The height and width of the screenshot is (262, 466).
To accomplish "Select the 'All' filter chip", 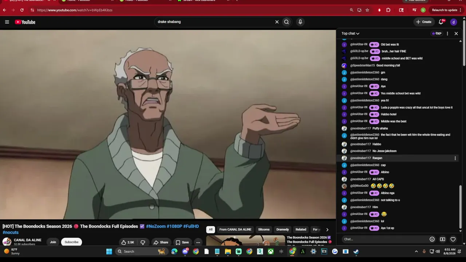I will (210, 230).
